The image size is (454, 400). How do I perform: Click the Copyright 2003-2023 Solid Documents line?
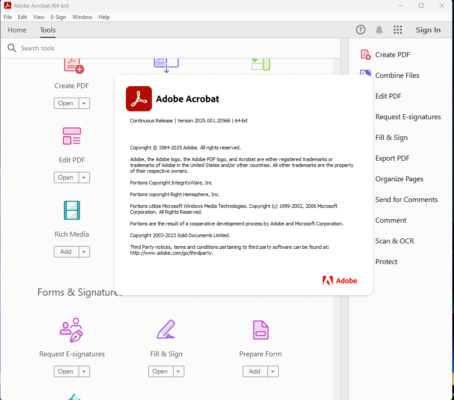pos(180,235)
